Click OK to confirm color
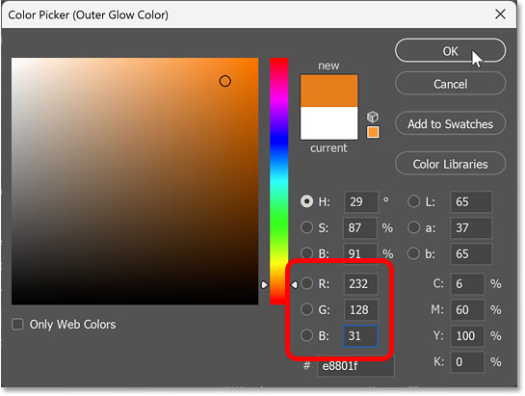Image resolution: width=525 pixels, height=396 pixels. (450, 51)
